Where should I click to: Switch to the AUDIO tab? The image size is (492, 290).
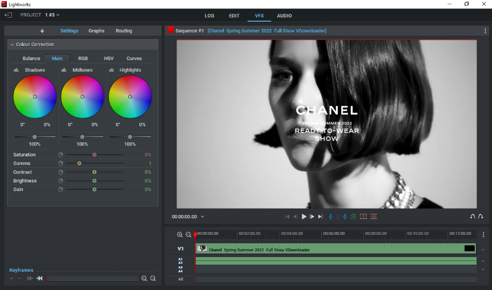click(284, 16)
